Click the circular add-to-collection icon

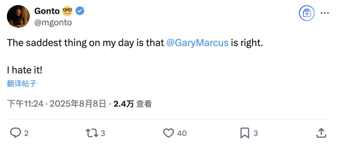[x=306, y=13]
